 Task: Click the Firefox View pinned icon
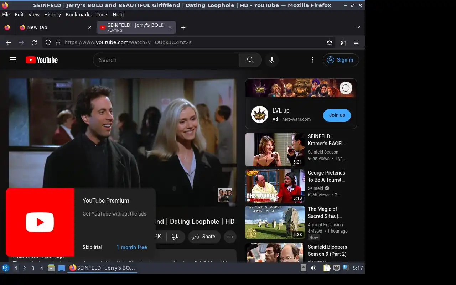(x=7, y=27)
